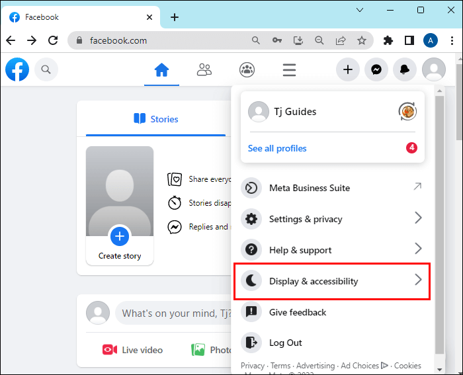Open Messenger chats
463x375 pixels.
point(376,69)
